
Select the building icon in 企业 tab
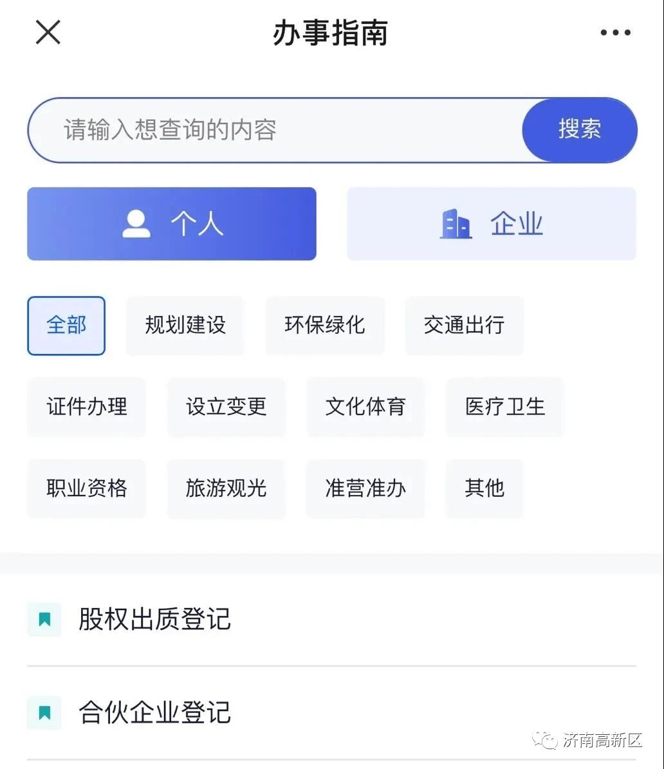(456, 224)
